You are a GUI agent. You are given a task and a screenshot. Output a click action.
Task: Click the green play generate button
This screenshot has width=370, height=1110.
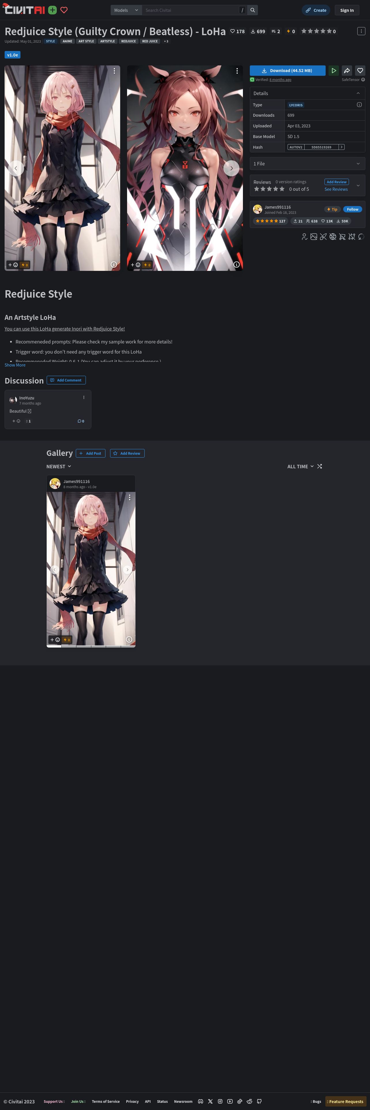(333, 71)
